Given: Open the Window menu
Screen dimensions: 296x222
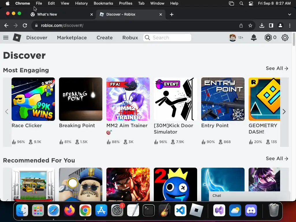Looking at the screenshot, I should tap(157, 3).
